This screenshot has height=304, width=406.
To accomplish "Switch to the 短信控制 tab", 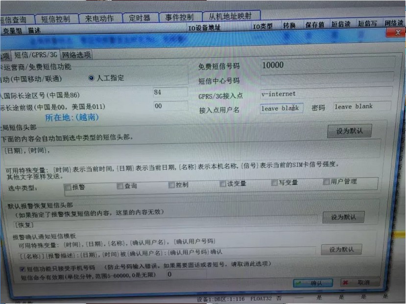I will click(55, 19).
